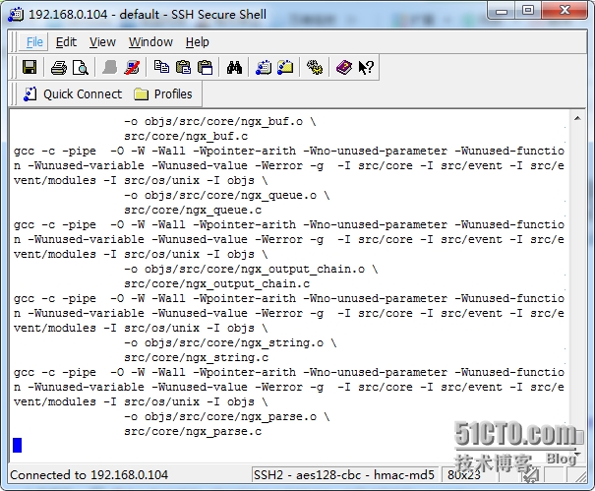Open the Profiles folder button
The height and width of the screenshot is (491, 595).
click(x=163, y=93)
